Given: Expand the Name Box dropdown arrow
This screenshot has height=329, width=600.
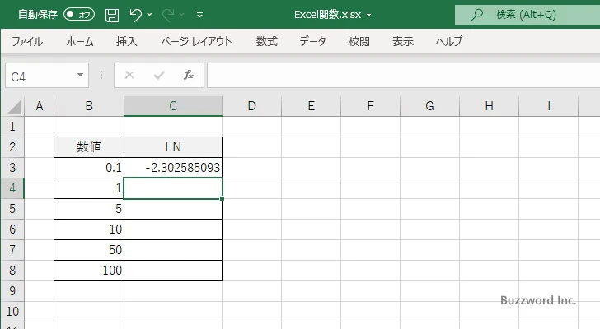Looking at the screenshot, I should coord(80,75).
